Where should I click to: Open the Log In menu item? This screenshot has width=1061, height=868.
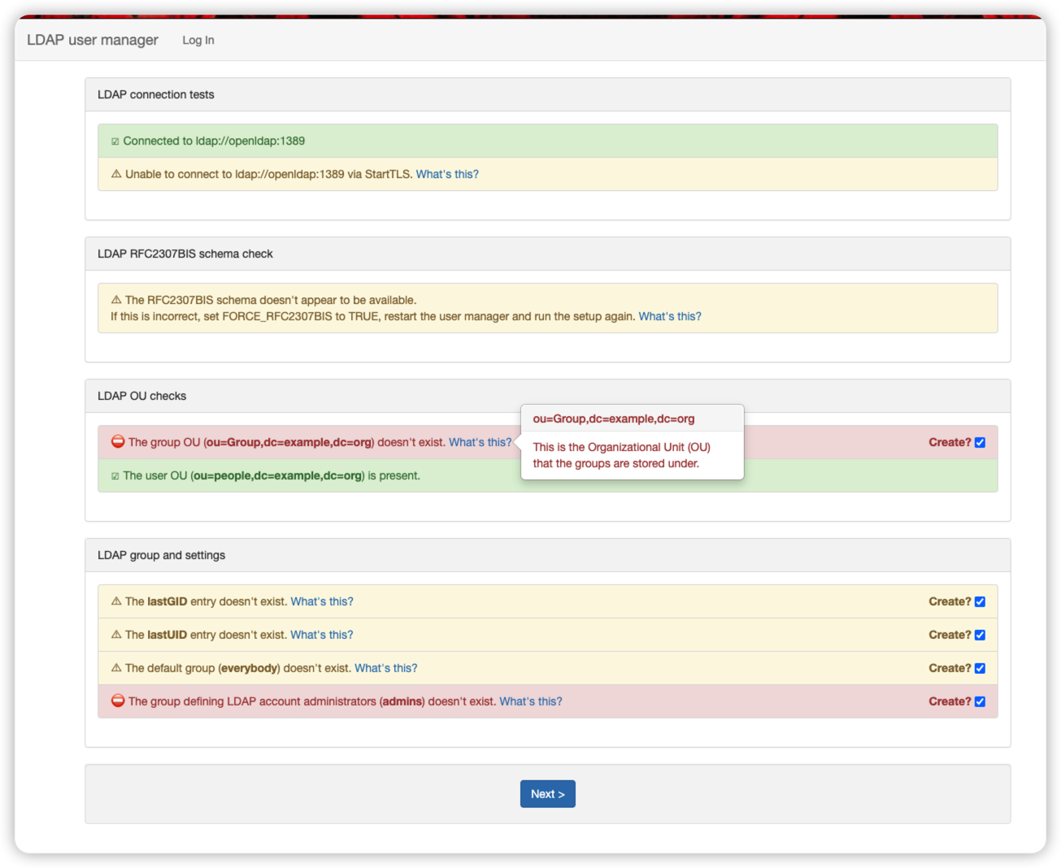(198, 40)
